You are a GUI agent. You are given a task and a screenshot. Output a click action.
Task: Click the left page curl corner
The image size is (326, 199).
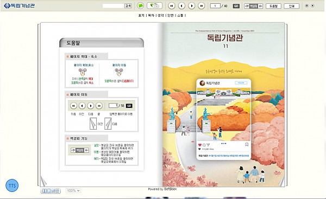click(x=43, y=181)
